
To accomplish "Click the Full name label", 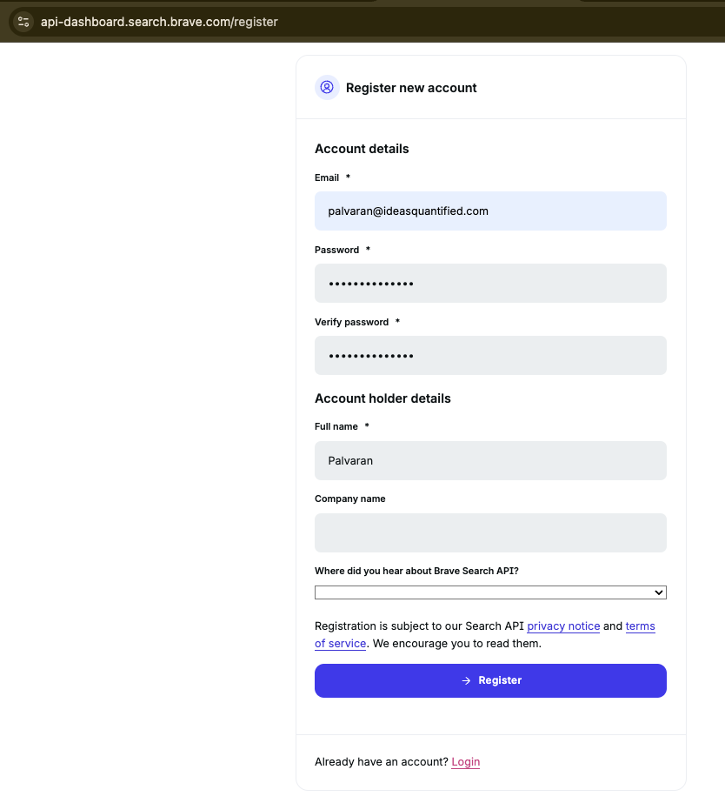I will [336, 426].
